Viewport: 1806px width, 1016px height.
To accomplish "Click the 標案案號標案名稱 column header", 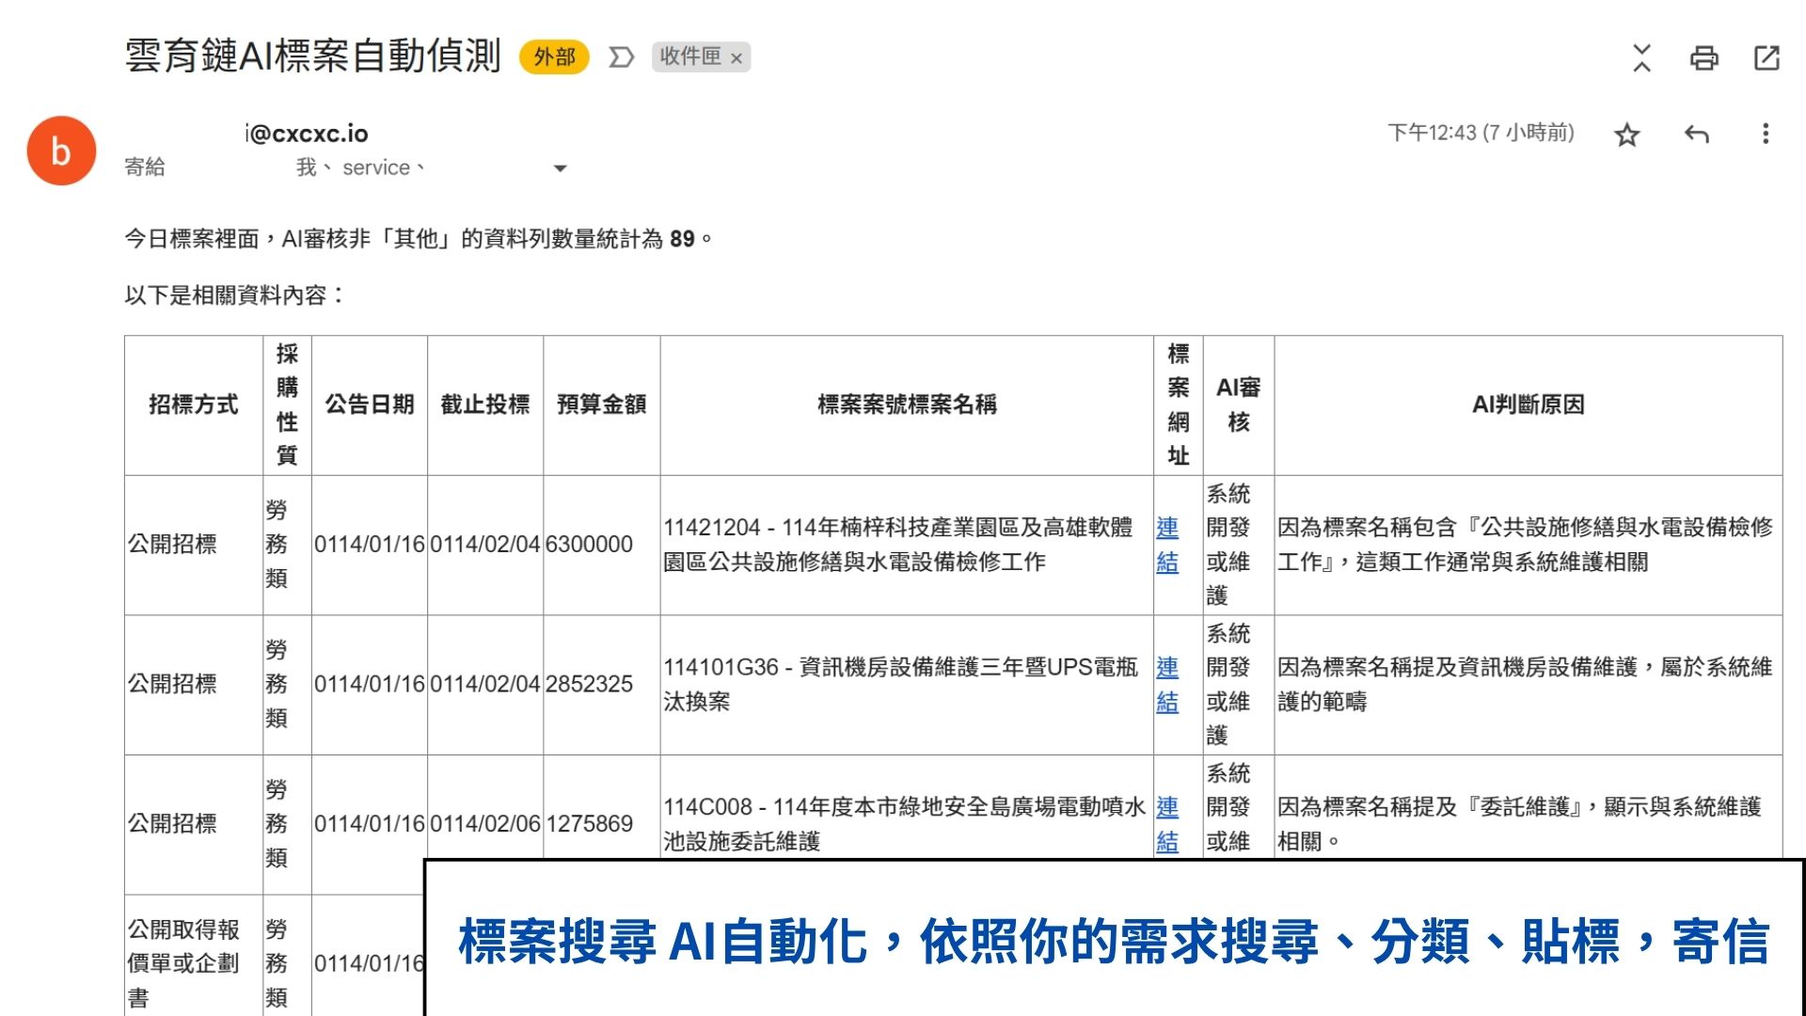I will [x=906, y=405].
